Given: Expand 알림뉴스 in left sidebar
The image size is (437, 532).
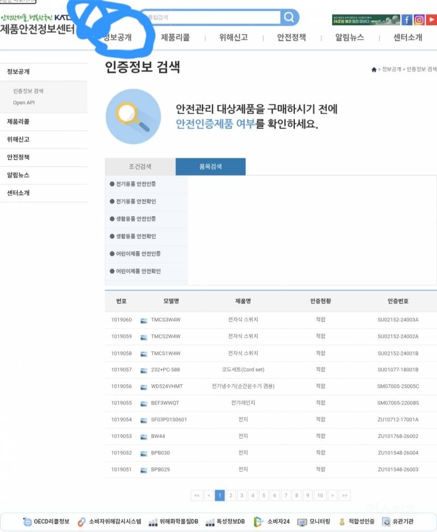Looking at the screenshot, I should (x=44, y=175).
